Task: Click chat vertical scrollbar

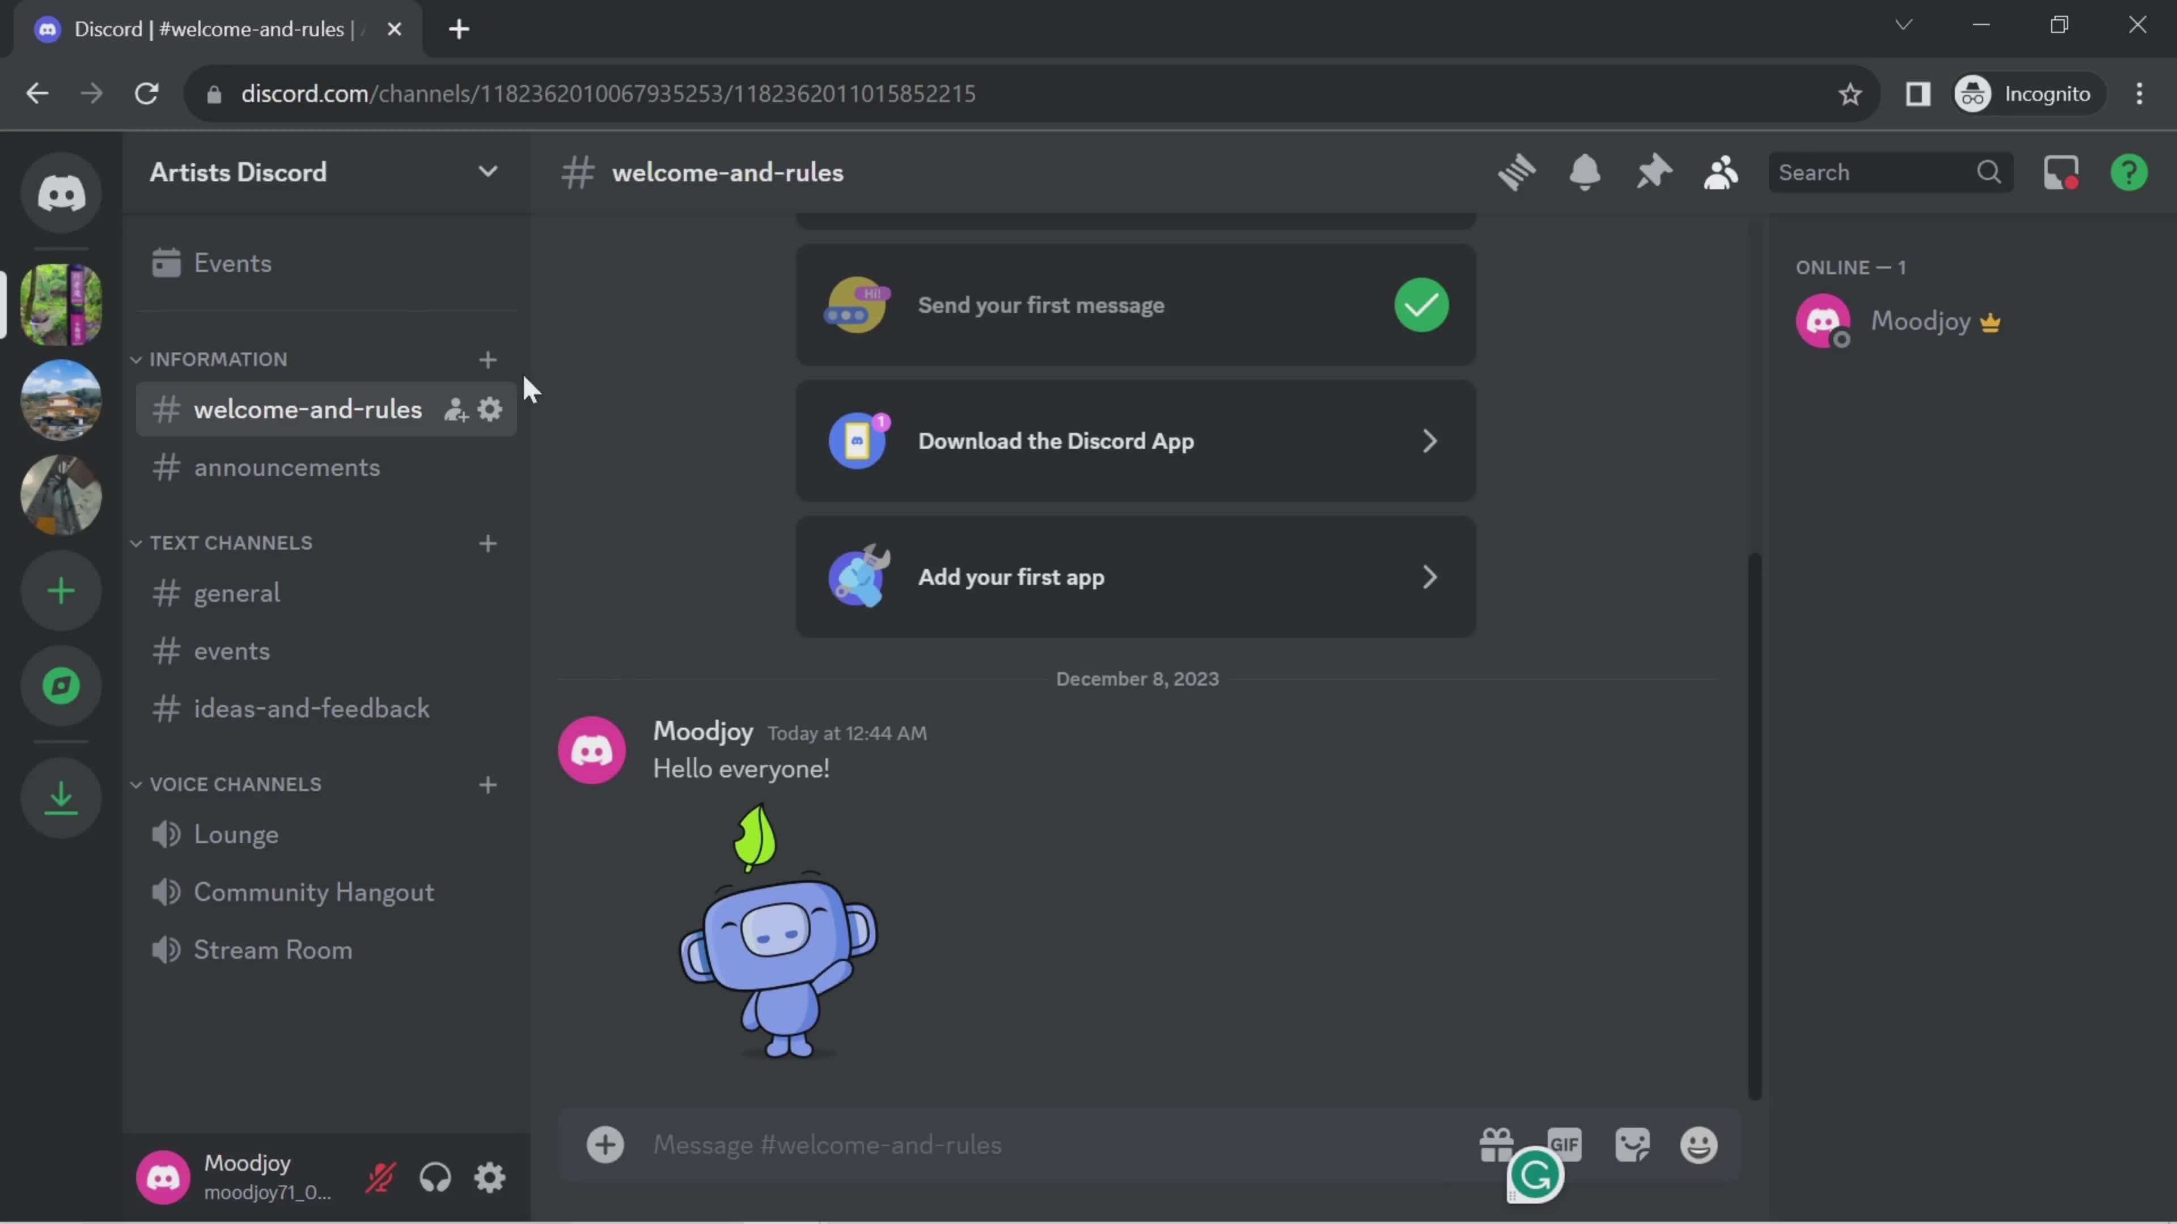Action: pos(1755,826)
